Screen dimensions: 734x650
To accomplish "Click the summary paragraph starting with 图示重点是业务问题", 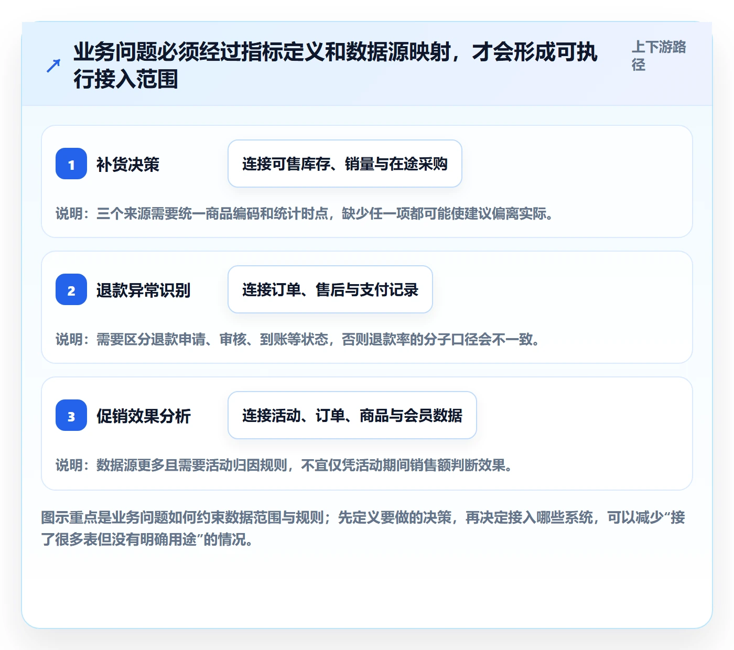I will 363,528.
